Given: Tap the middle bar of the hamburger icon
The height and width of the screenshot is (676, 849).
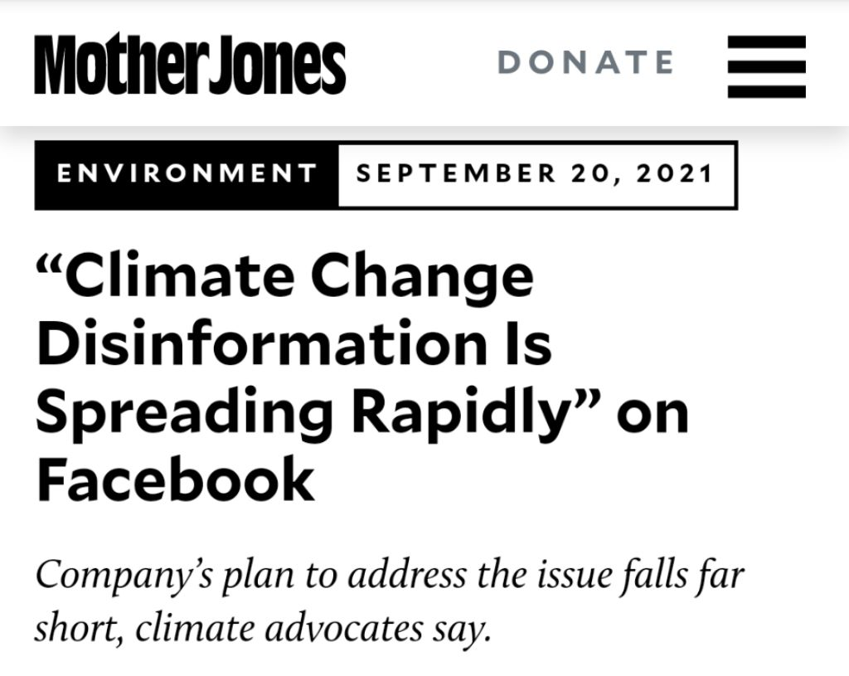Looking at the screenshot, I should [766, 67].
